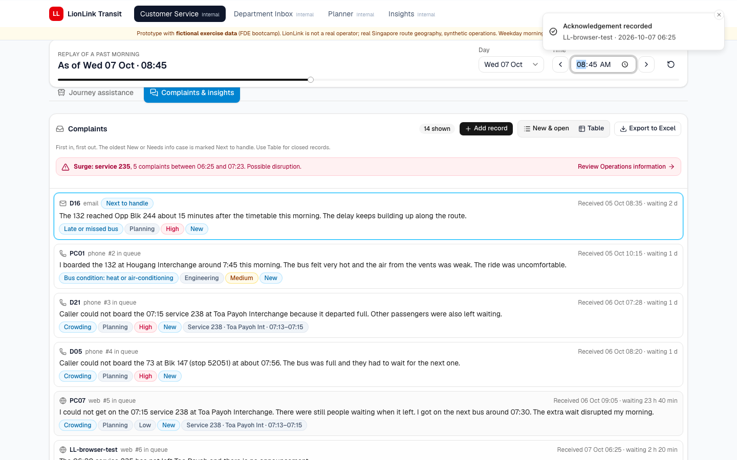Click the acknowledgement check circle icon
Viewport: 737px width, 460px height.
point(553,32)
